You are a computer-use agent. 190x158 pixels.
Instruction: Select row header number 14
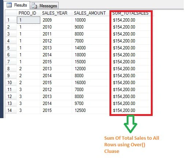11,110
